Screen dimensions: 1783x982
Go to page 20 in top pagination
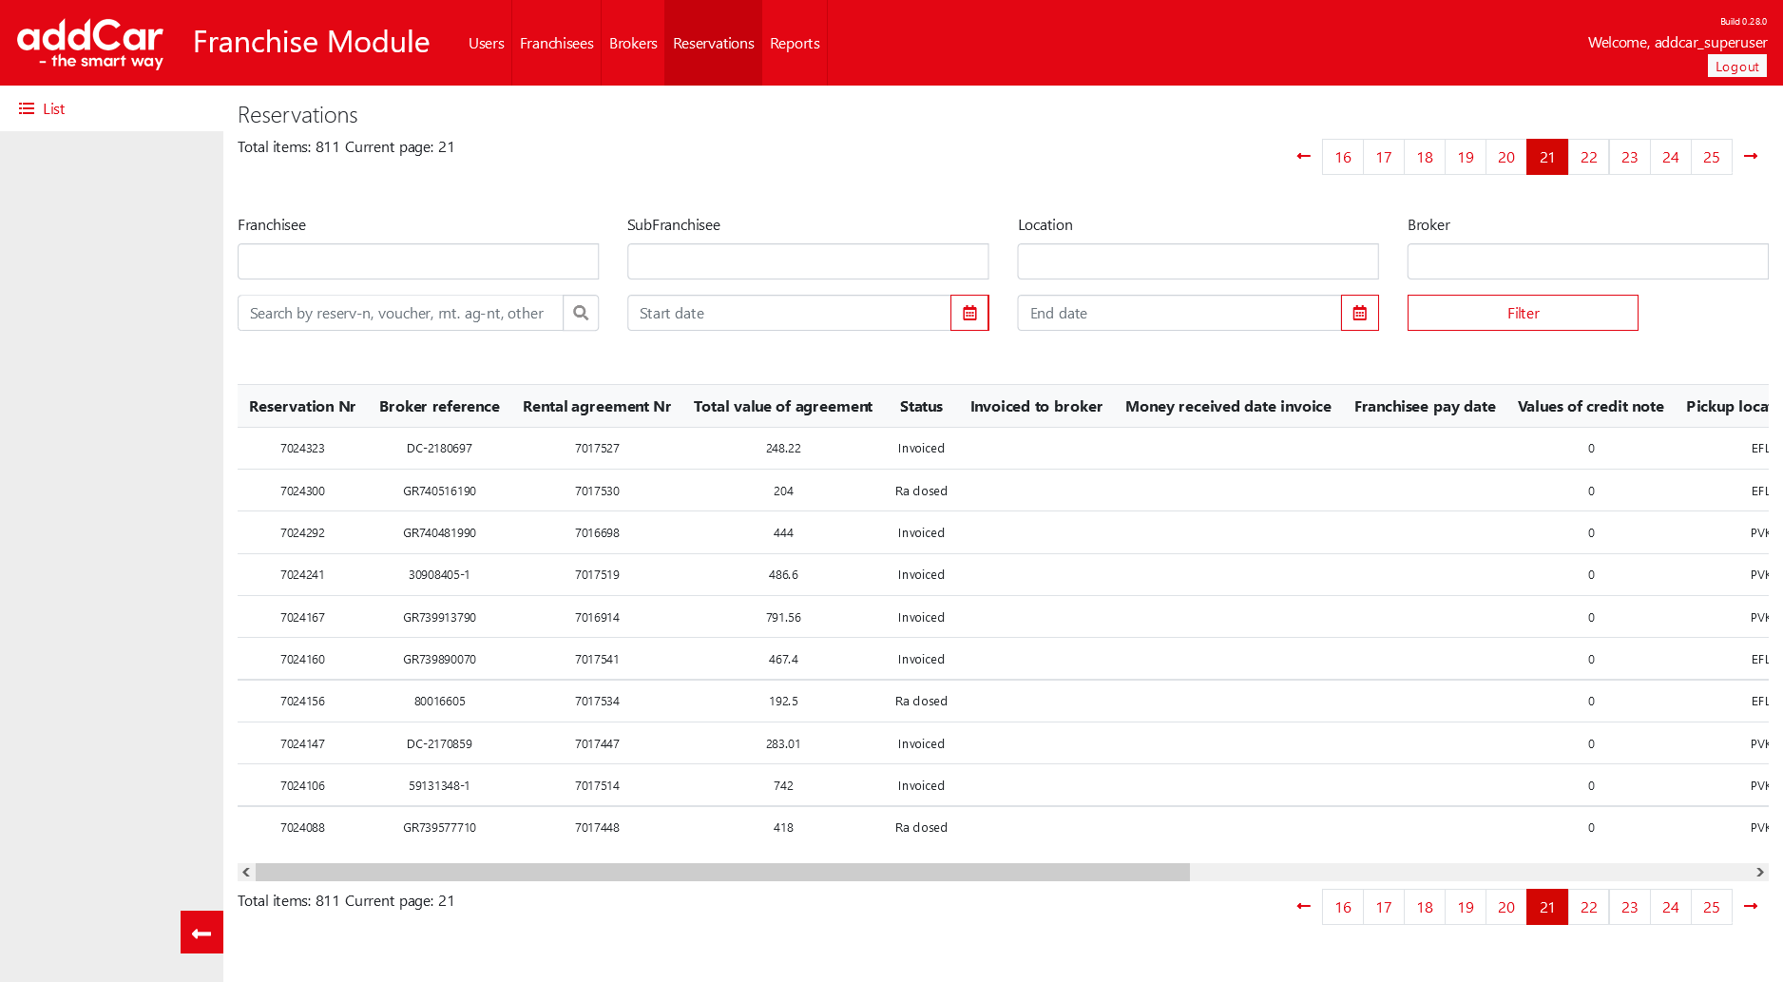pos(1506,157)
